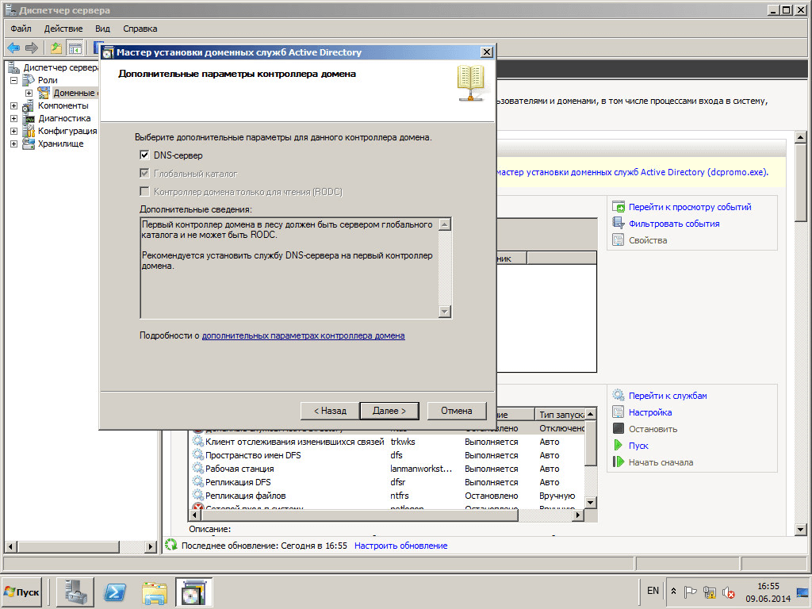Click the Перейти к службам gear icon
The width and height of the screenshot is (812, 609).
pyautogui.click(x=619, y=396)
